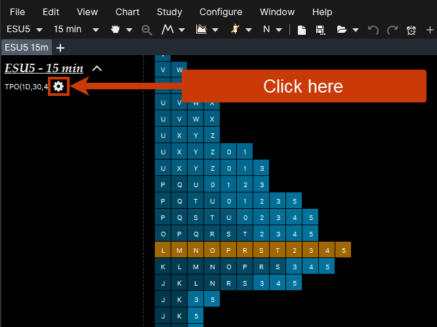Click the new document icon
437x327 pixels.
[x=302, y=30]
